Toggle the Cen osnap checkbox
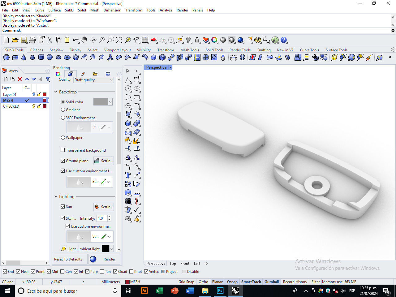The image size is (396, 297). (62, 272)
